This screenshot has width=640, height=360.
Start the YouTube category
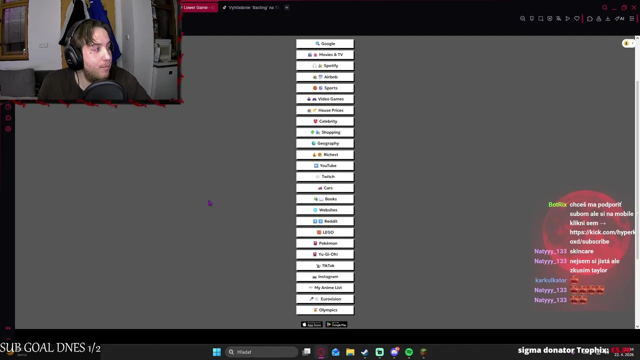pyautogui.click(x=325, y=165)
